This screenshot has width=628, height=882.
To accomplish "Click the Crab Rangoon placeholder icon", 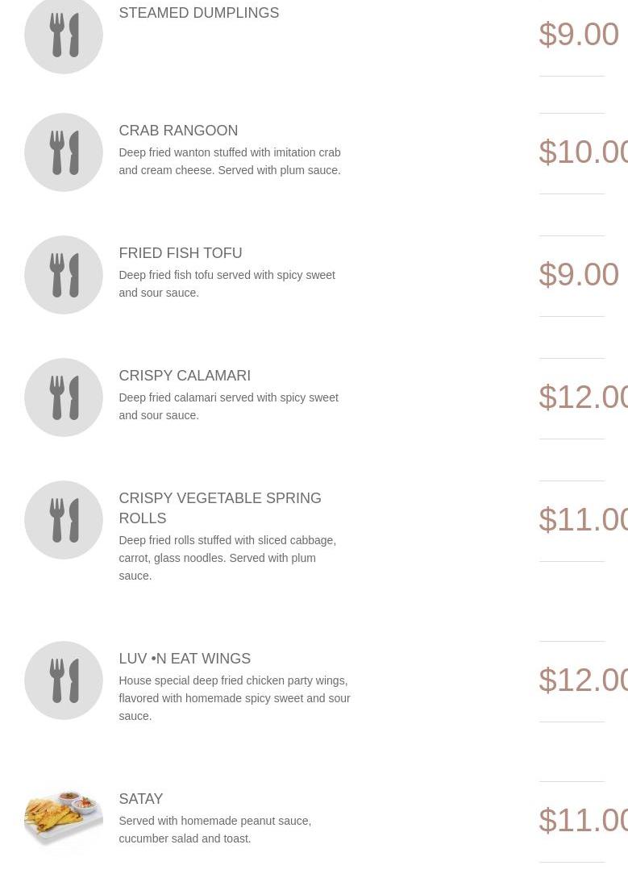I will [64, 152].
